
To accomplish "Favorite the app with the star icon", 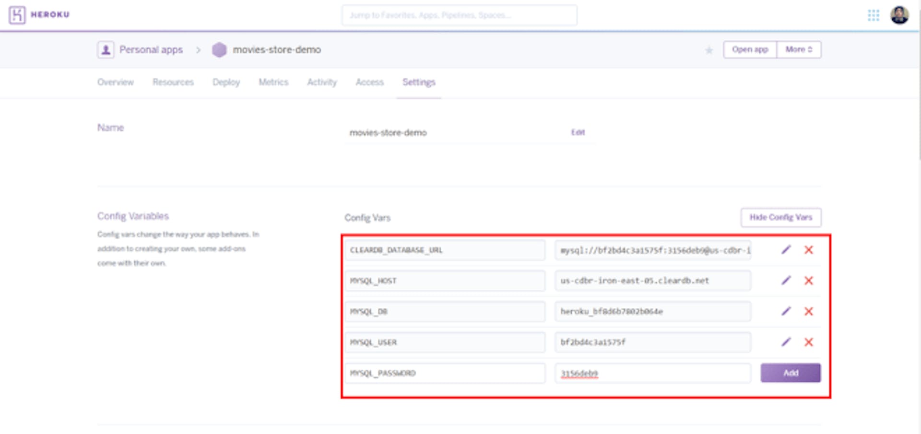I will coord(708,50).
